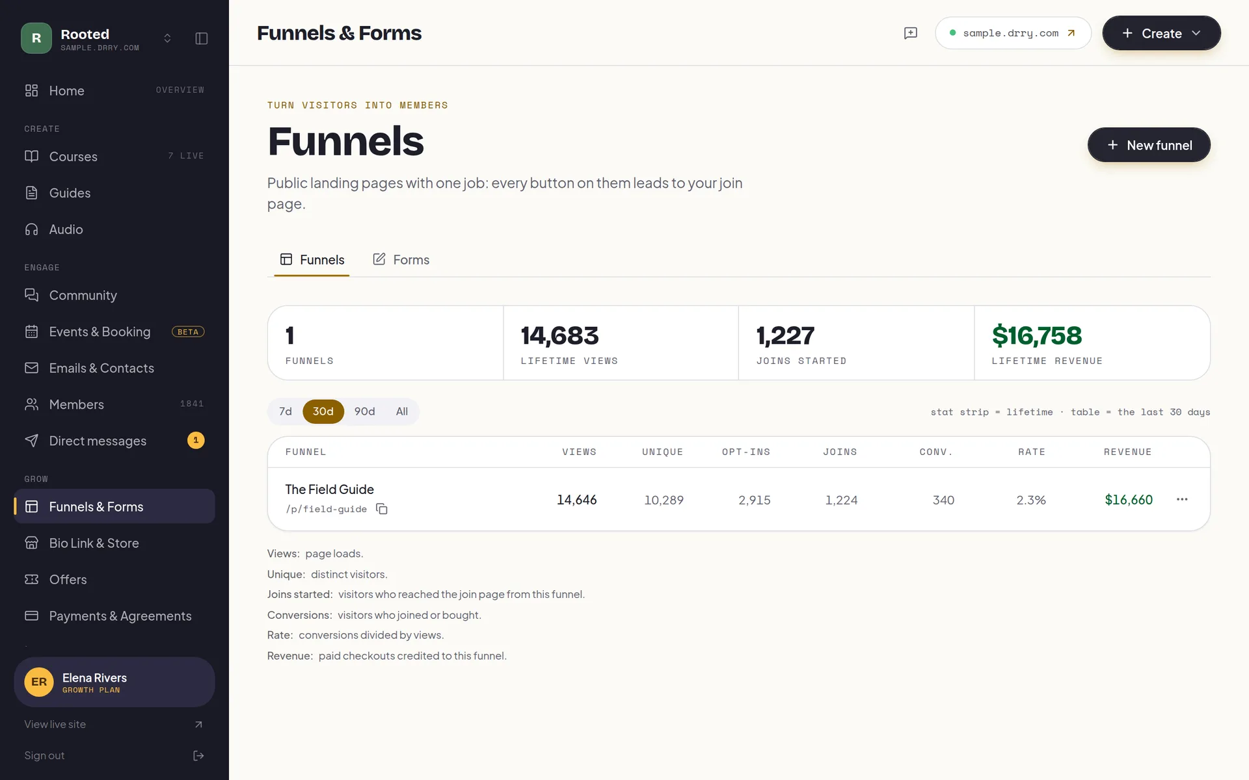
Task: Click the VIEWS column header
Action: [x=579, y=452]
